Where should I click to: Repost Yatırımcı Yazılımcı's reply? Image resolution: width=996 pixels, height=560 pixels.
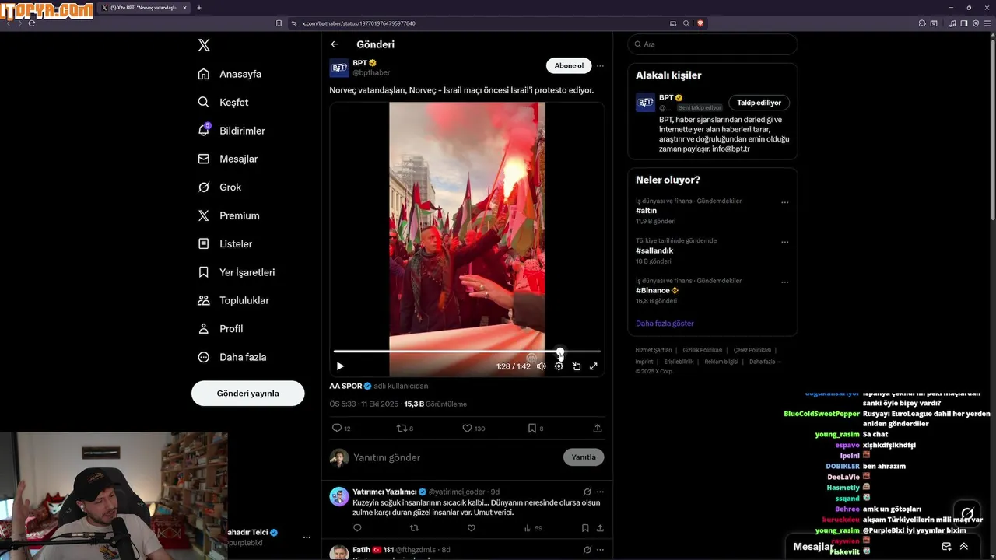click(414, 528)
